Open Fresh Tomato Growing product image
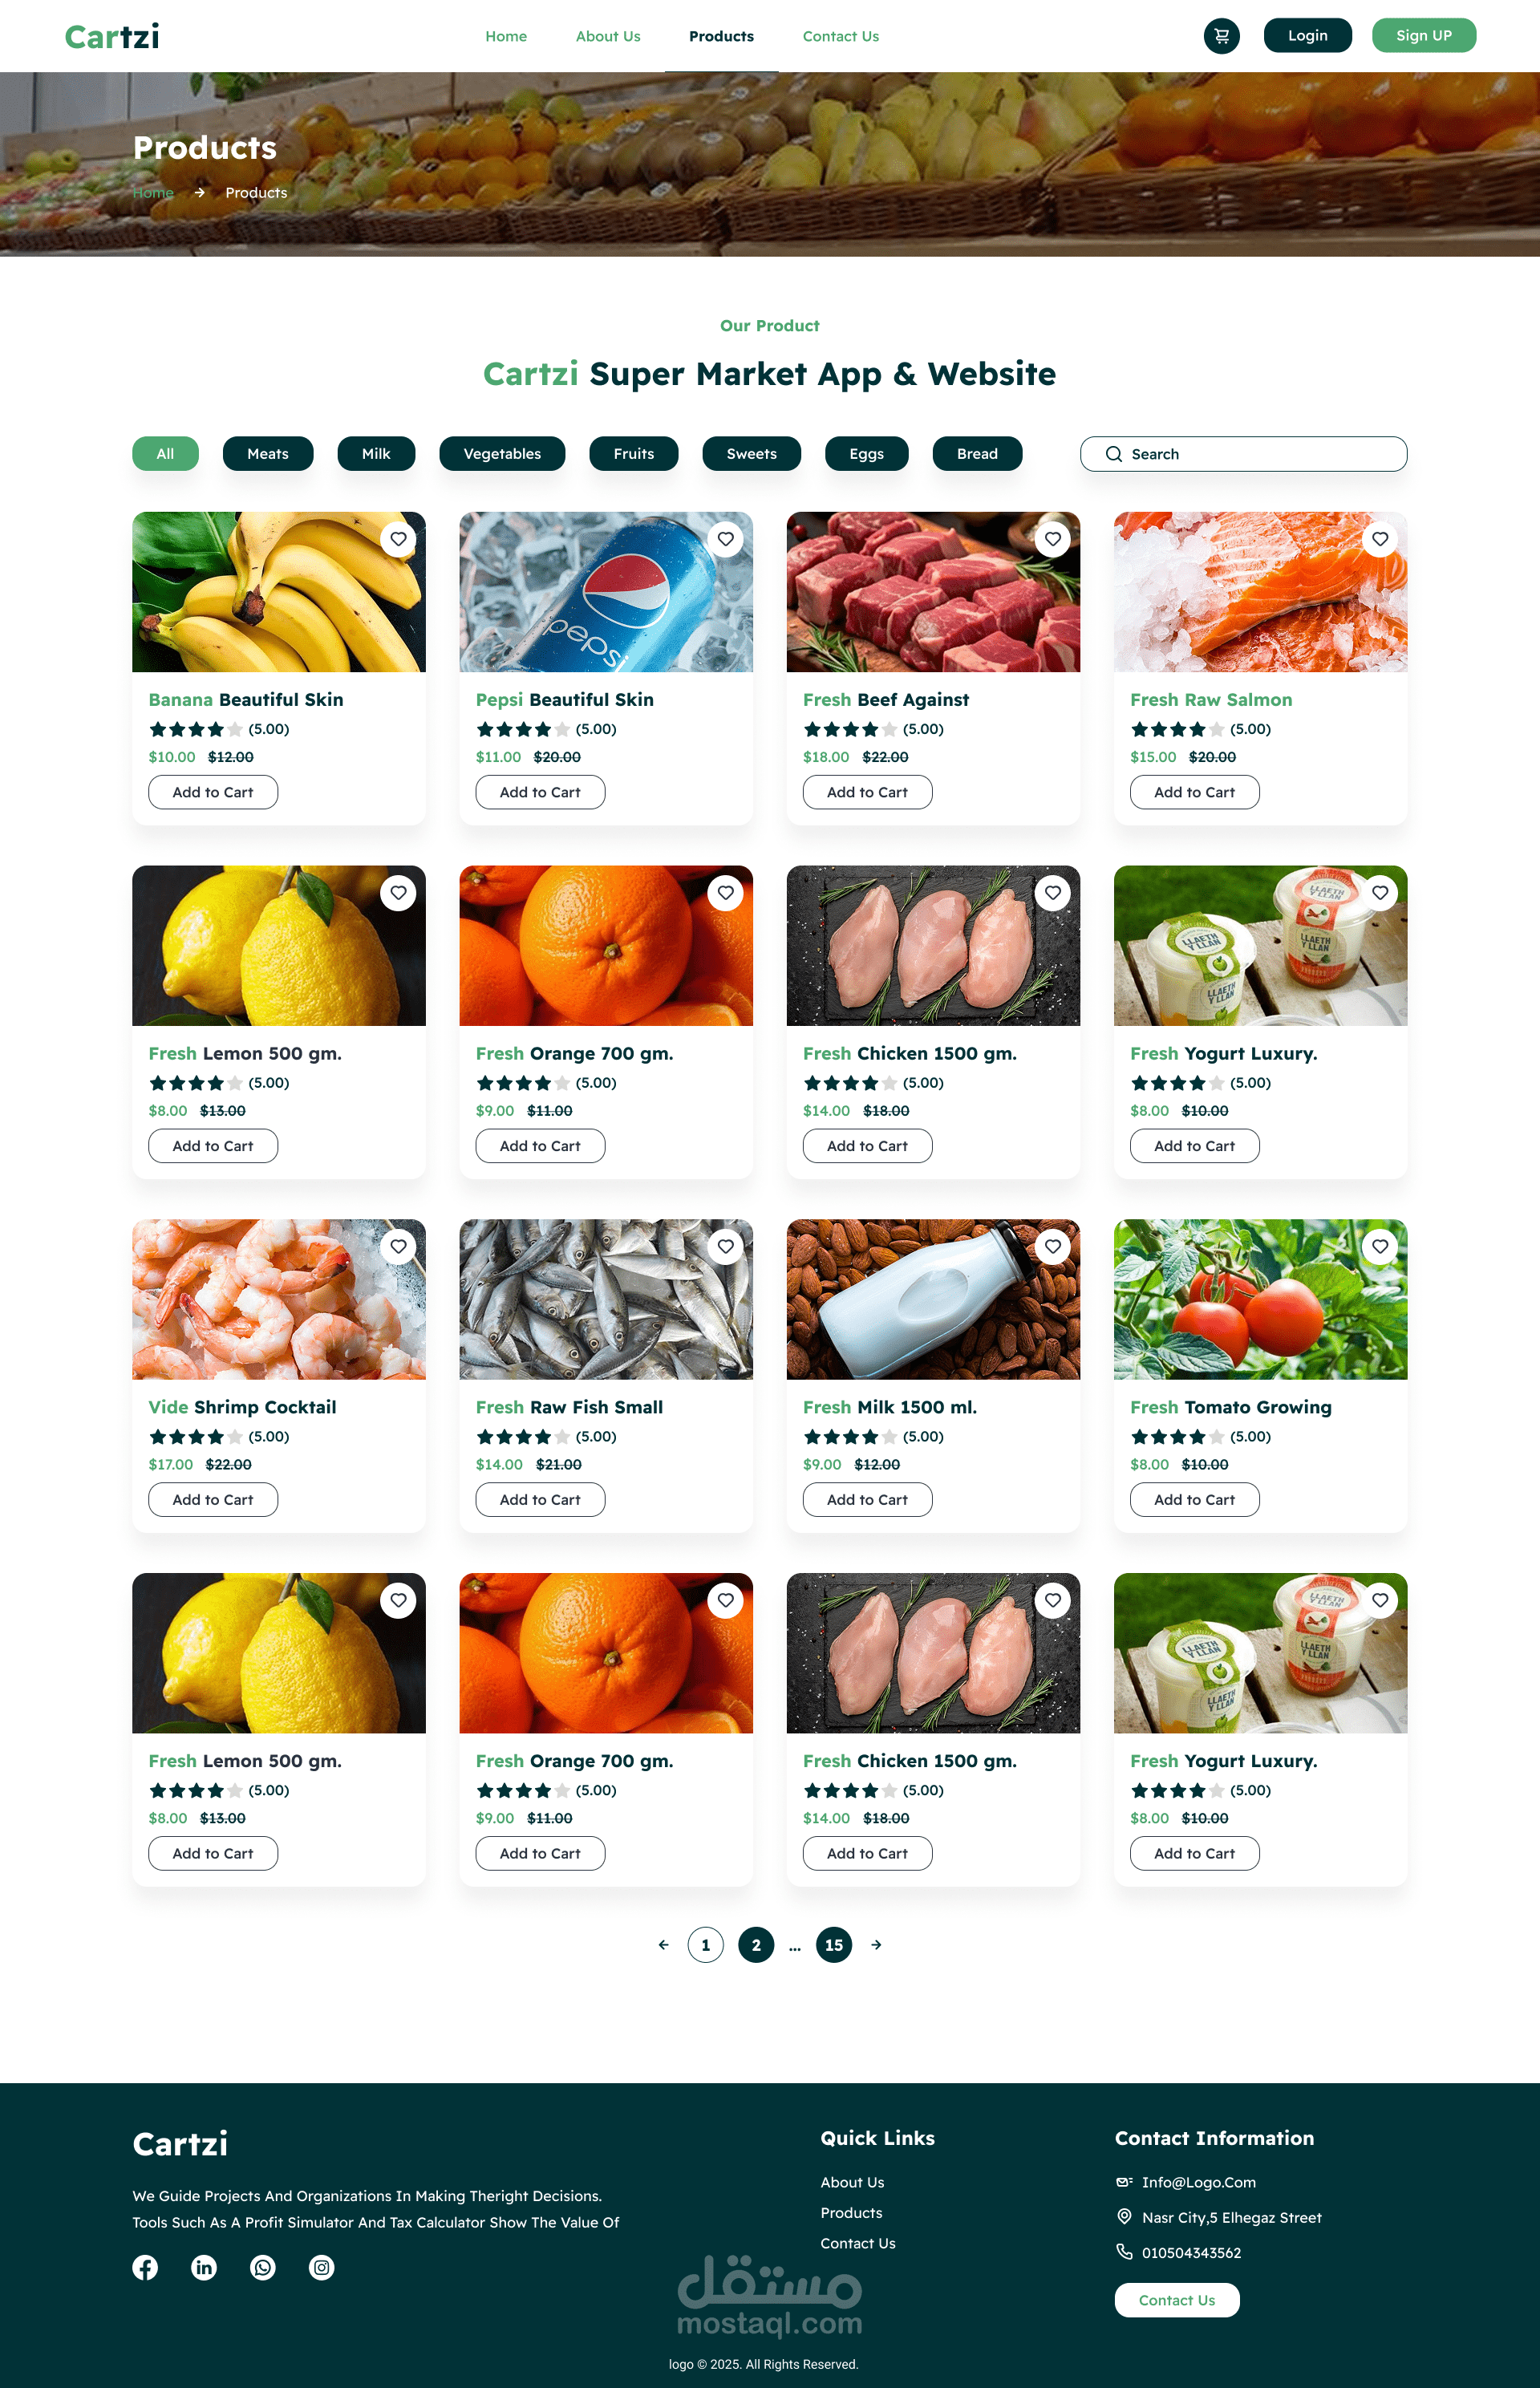The height and width of the screenshot is (2388, 1540). click(1260, 1299)
